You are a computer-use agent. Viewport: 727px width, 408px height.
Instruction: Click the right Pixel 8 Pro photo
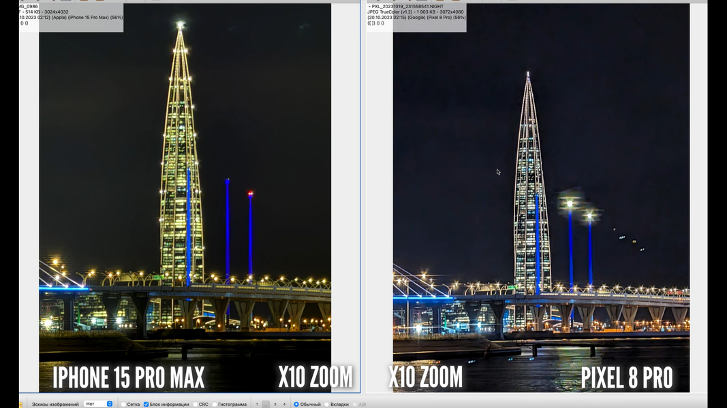click(541, 204)
